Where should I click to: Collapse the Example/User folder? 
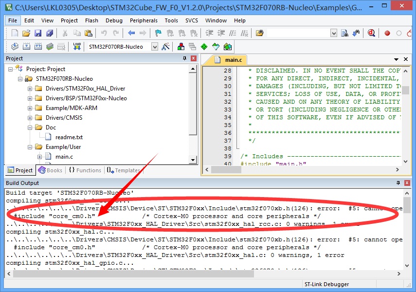click(30, 147)
